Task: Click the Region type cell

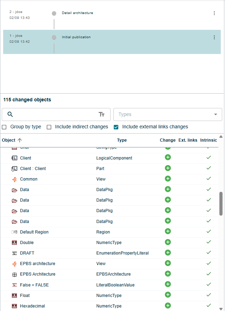Action: pyautogui.click(x=103, y=232)
